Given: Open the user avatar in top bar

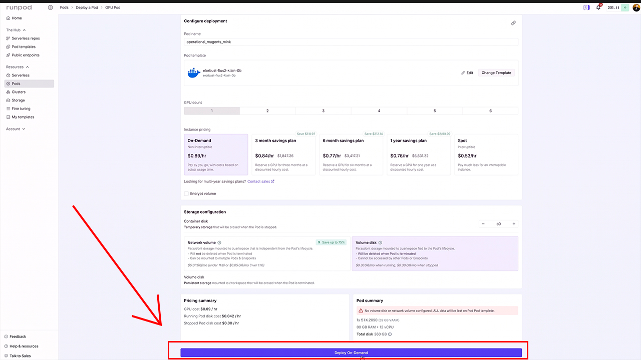Looking at the screenshot, I should pos(636,7).
